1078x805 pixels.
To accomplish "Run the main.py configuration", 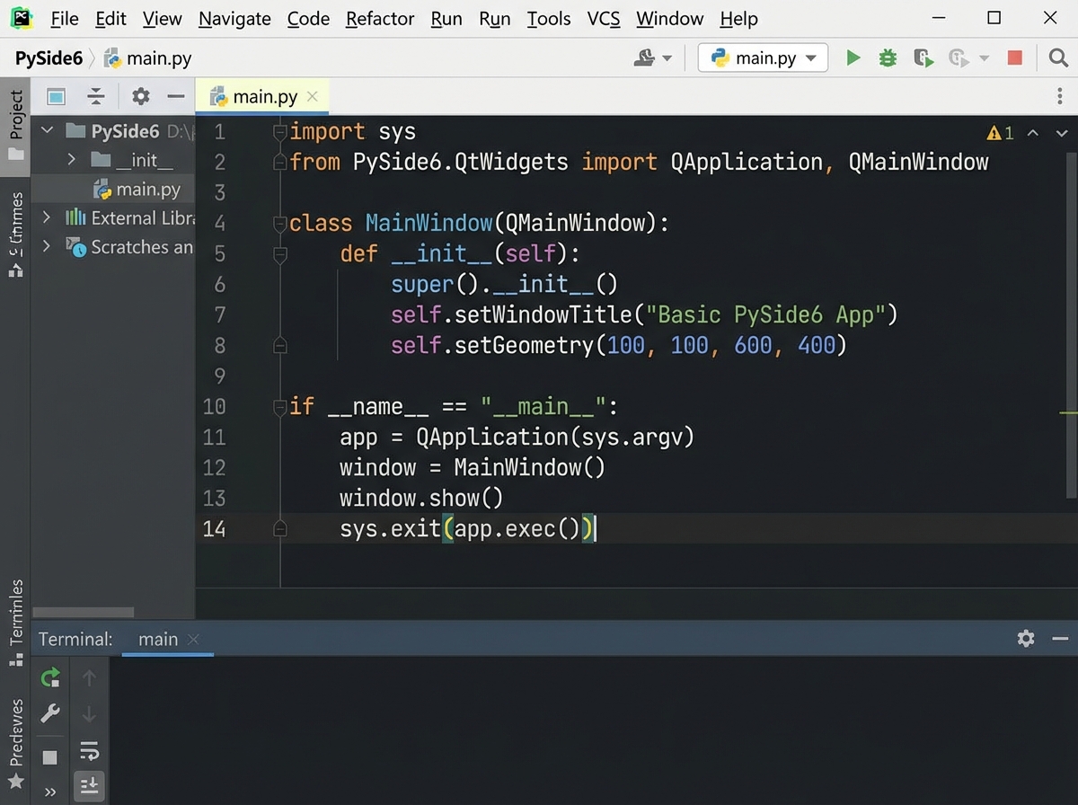I will [852, 57].
